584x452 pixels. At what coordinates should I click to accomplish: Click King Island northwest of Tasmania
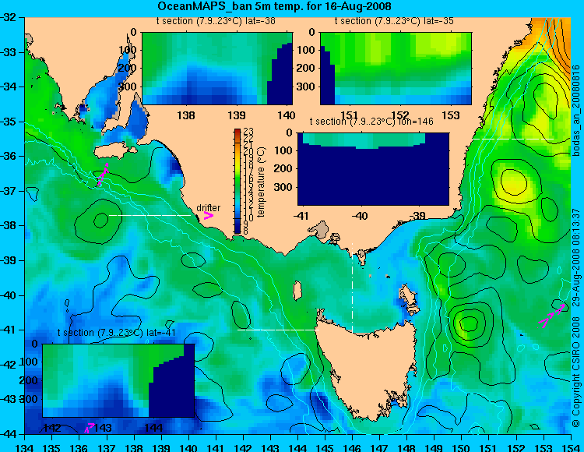coord(297,291)
